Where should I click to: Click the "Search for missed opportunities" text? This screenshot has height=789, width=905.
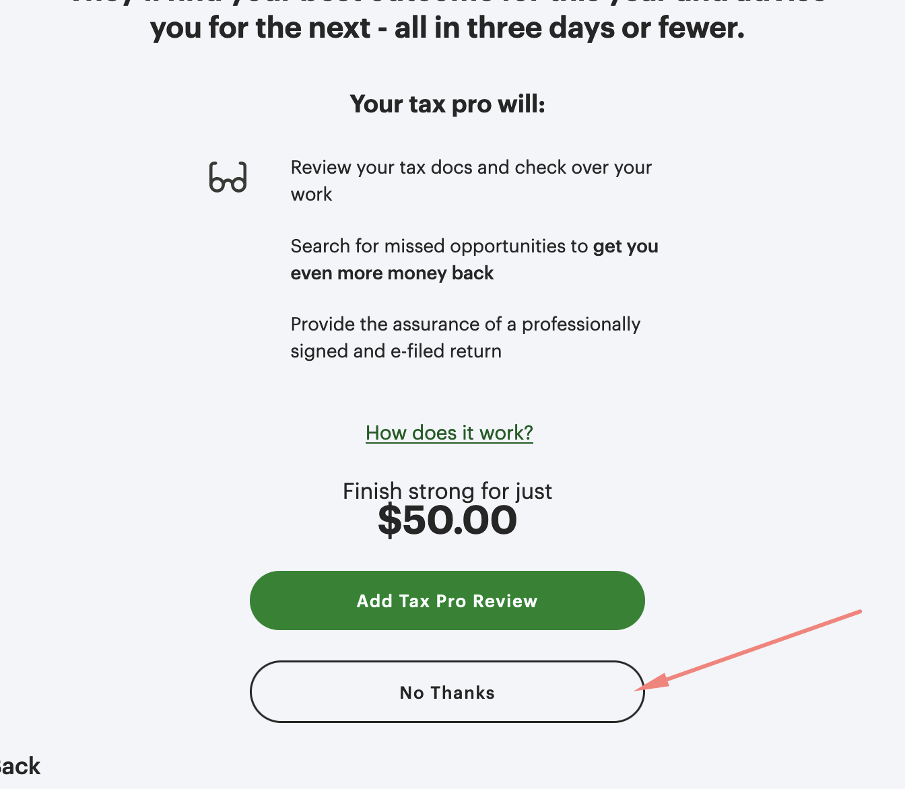click(439, 246)
